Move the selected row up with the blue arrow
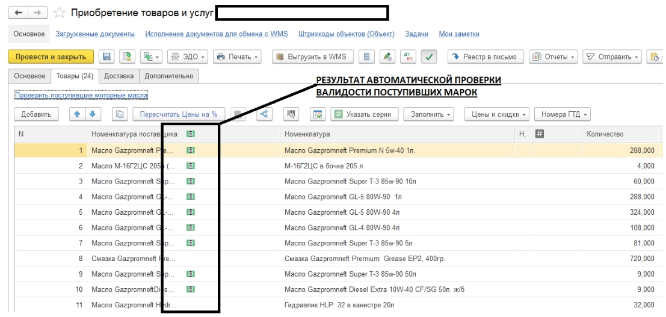This screenshot has width=666, height=317. 77,114
